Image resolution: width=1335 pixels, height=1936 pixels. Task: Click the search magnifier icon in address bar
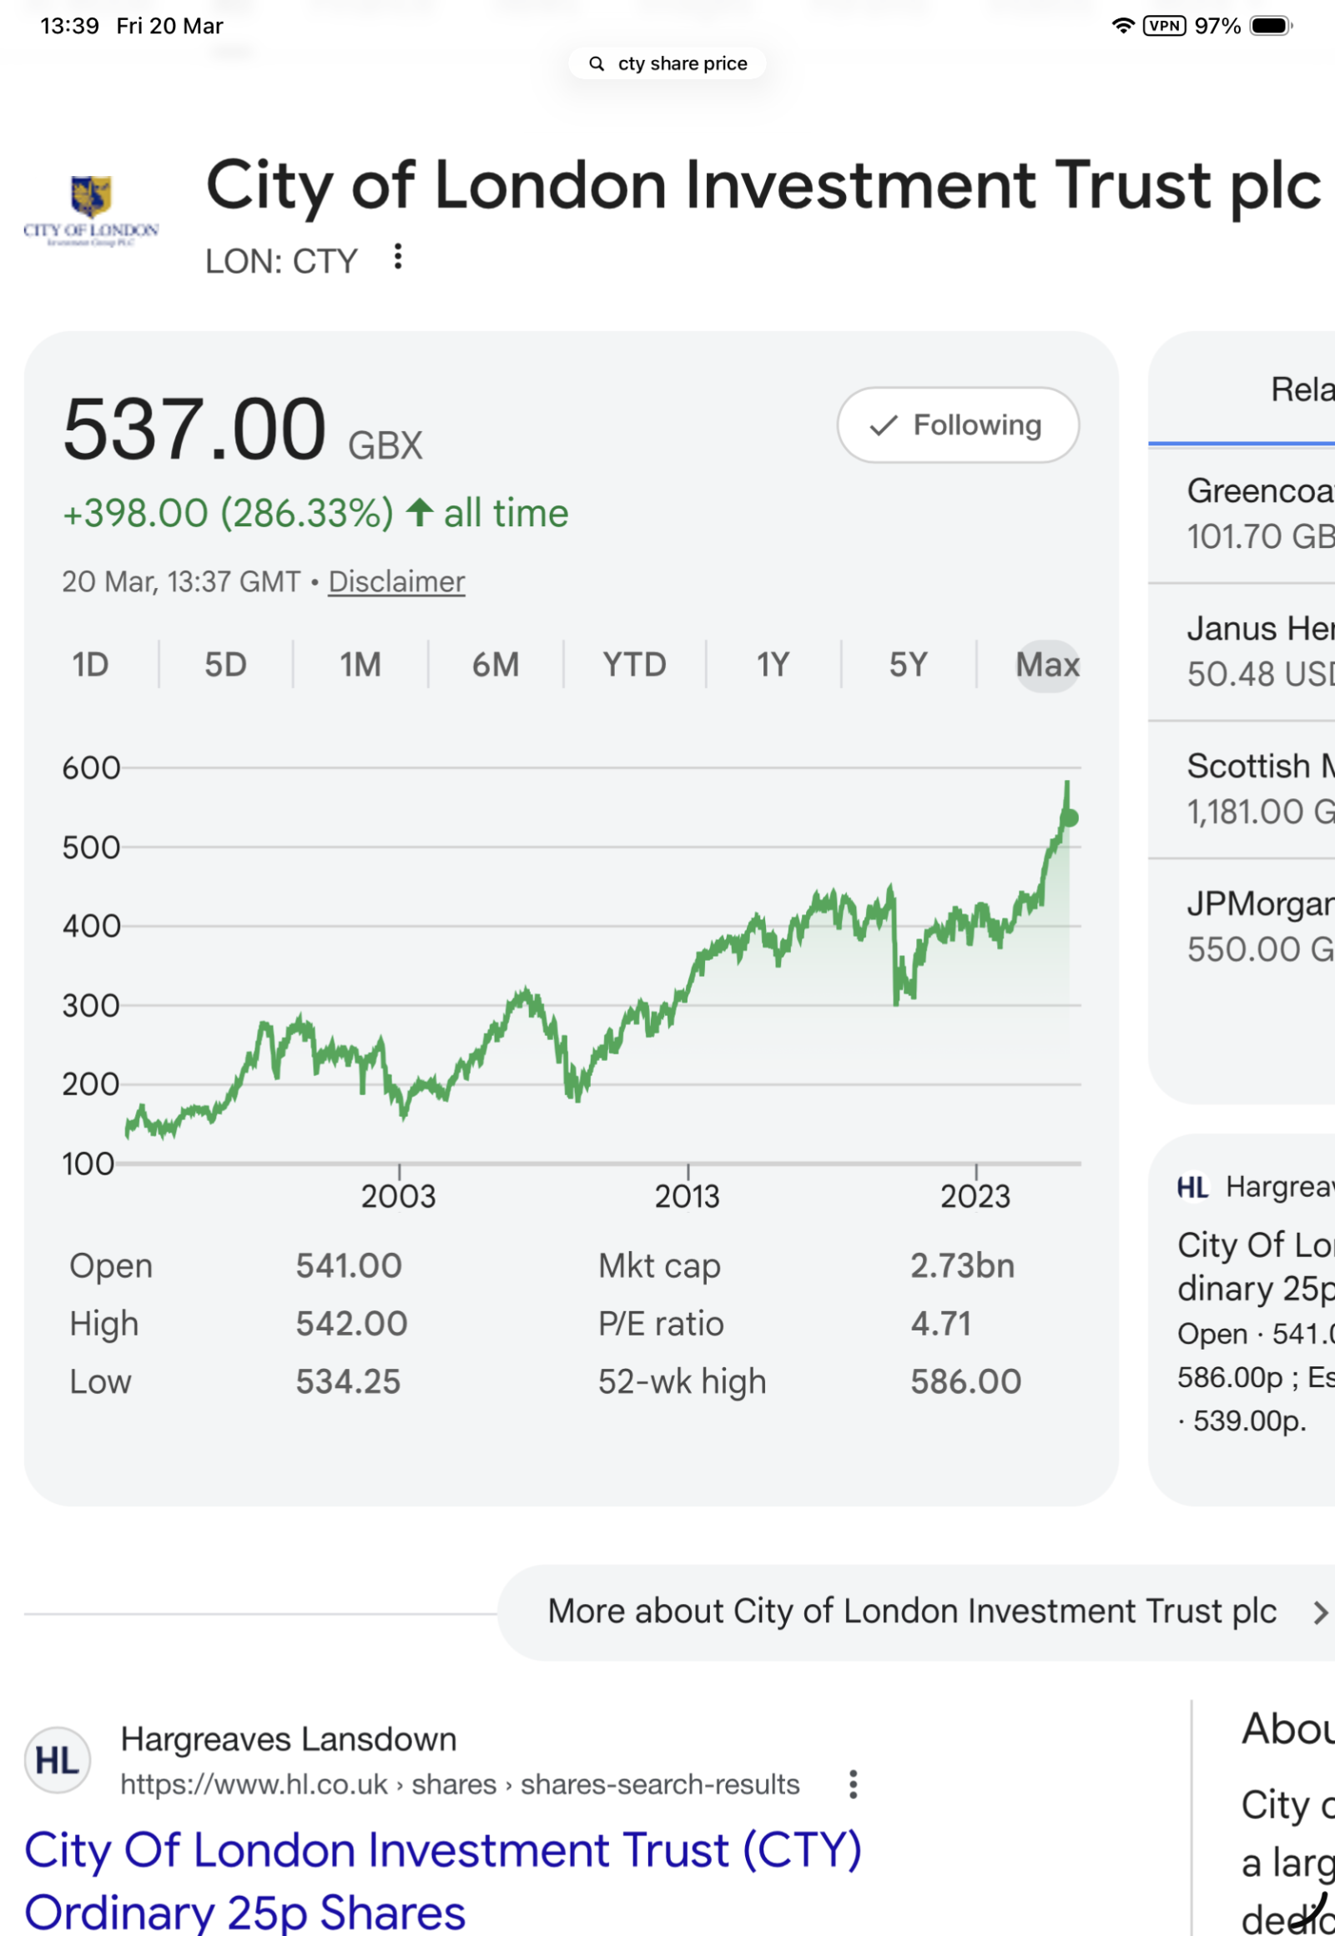tap(597, 63)
